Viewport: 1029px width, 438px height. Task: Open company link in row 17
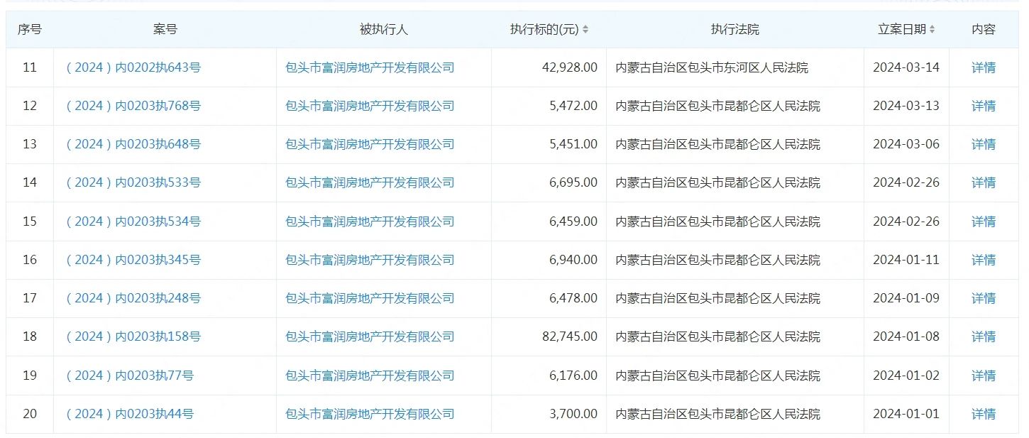click(x=370, y=298)
